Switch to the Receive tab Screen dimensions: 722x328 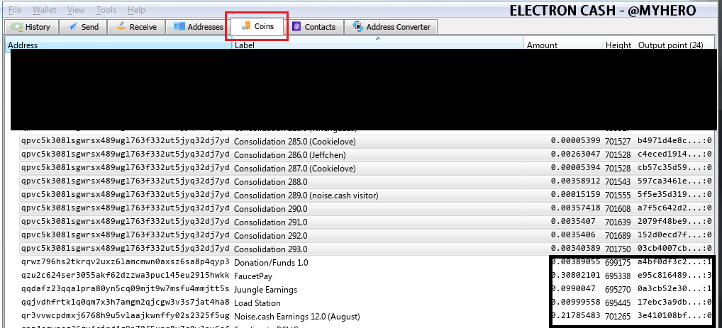click(x=136, y=27)
